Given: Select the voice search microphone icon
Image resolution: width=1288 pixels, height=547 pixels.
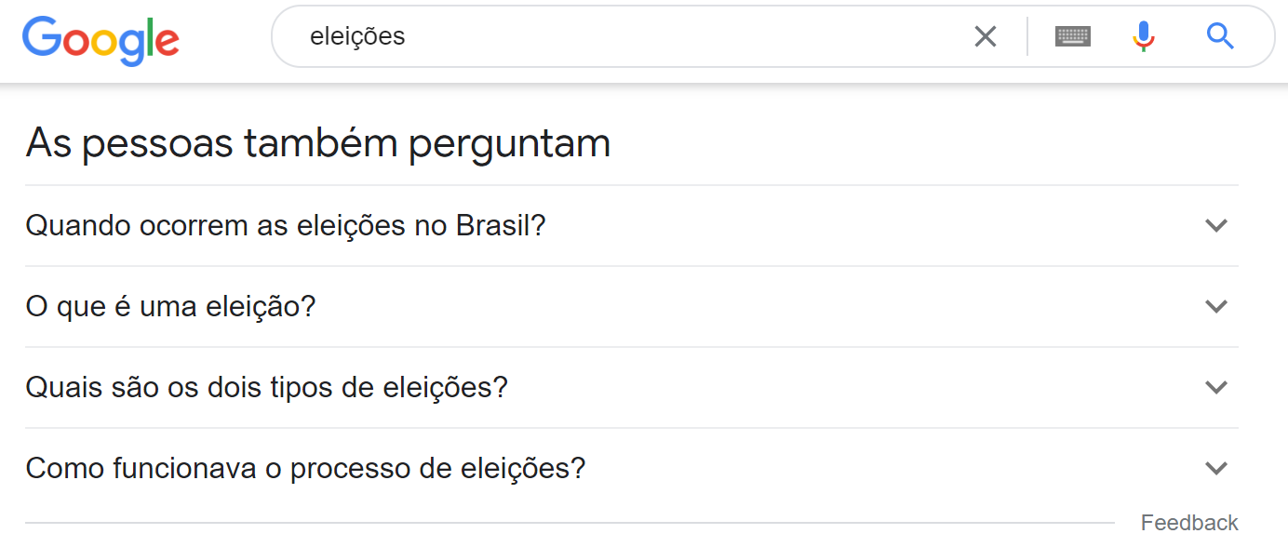Looking at the screenshot, I should [x=1143, y=35].
